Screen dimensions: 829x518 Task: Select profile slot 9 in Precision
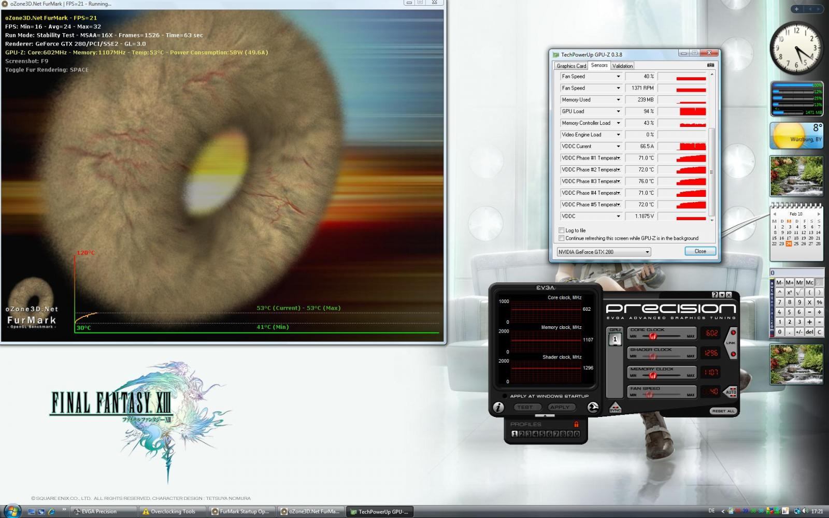pyautogui.click(x=569, y=434)
